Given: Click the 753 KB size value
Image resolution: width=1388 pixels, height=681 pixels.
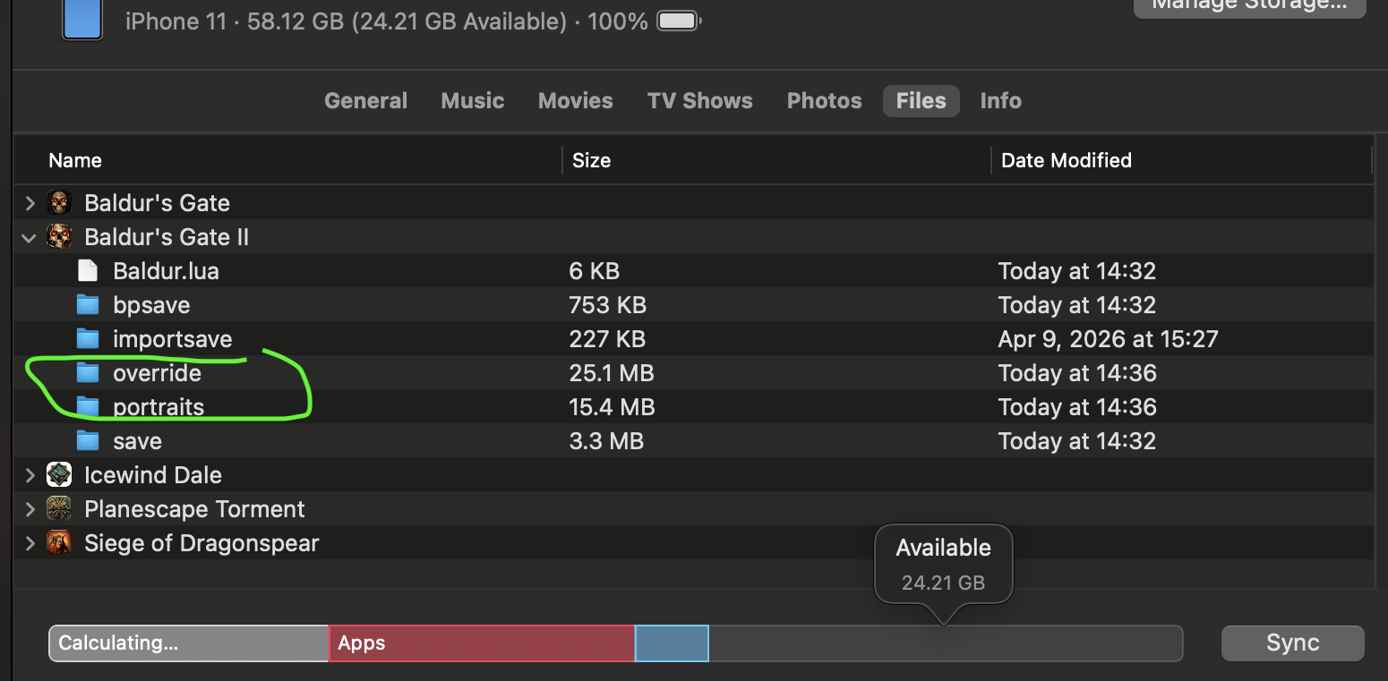Looking at the screenshot, I should 607,305.
